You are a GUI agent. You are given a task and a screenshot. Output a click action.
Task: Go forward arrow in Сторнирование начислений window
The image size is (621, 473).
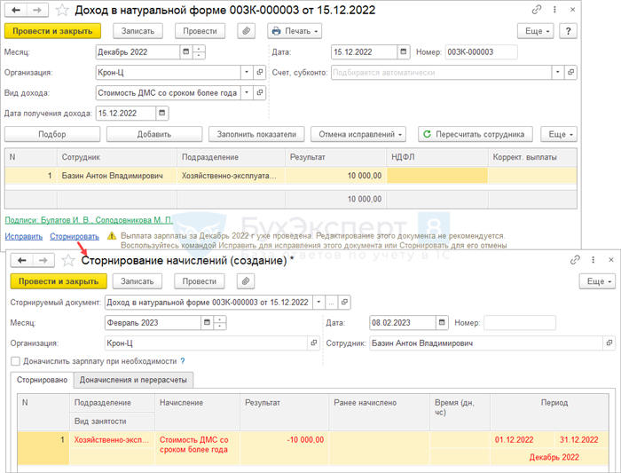tap(43, 261)
